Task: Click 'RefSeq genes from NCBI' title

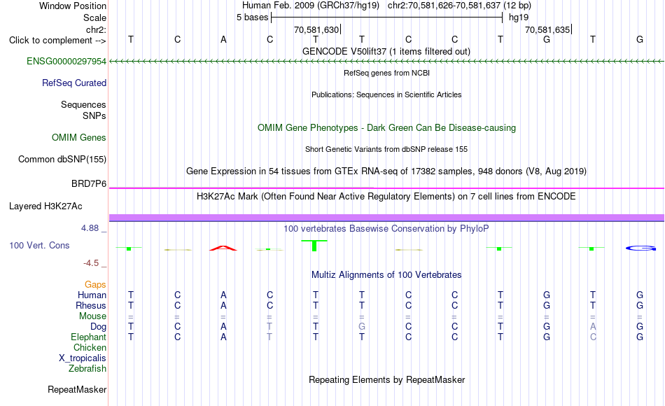Action: [x=386, y=73]
